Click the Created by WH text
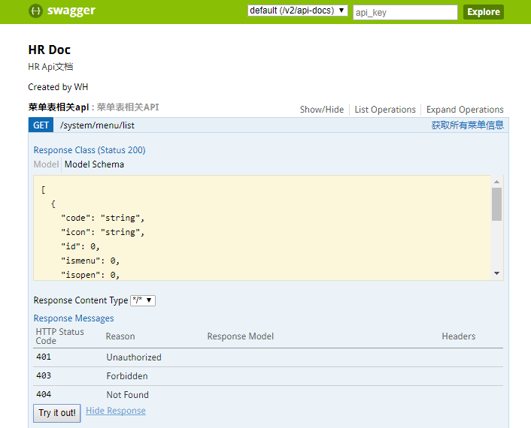Screen dimensions: 531x428 point(58,87)
